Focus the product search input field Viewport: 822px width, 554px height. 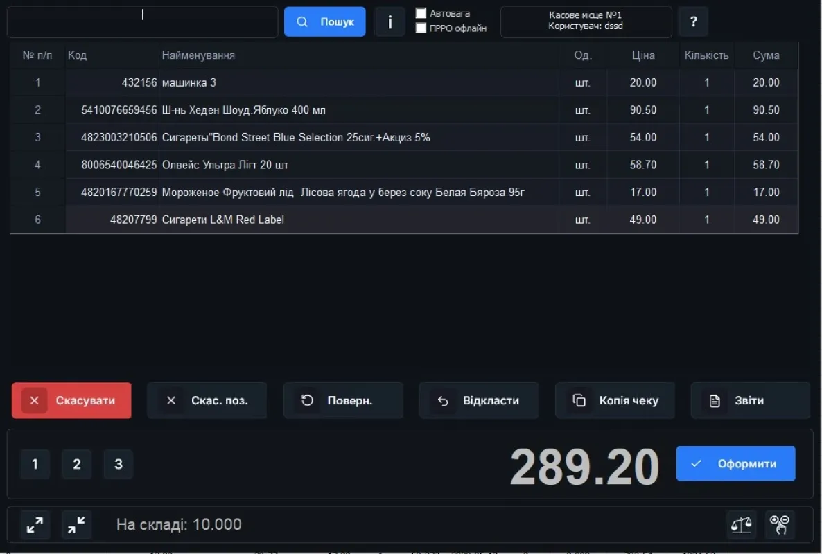[142, 22]
